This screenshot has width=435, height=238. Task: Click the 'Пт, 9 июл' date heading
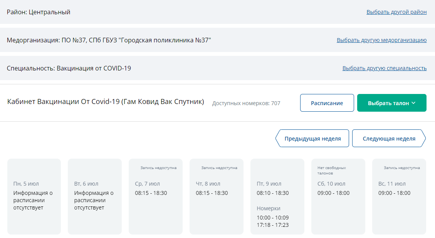pyautogui.click(x=269, y=184)
